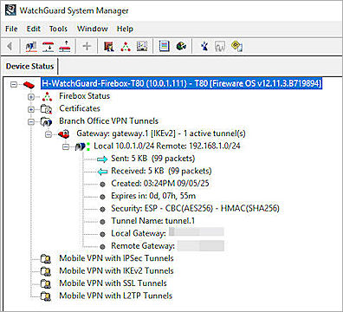Collapse the Branch Office VPN Tunnels node
Image resolution: width=343 pixels, height=312 pixels.
tap(31, 122)
